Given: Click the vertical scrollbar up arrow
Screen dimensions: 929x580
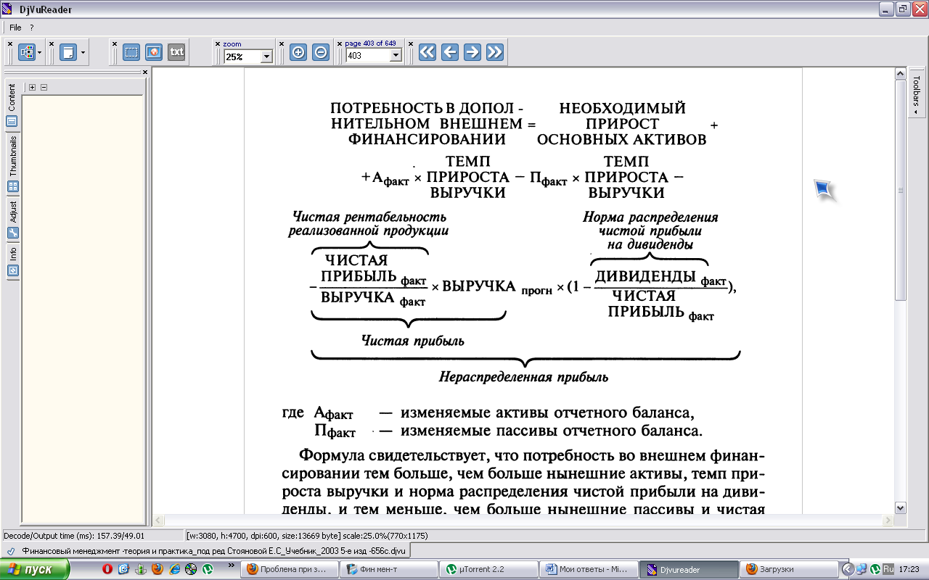Looking at the screenshot, I should tap(900, 74).
